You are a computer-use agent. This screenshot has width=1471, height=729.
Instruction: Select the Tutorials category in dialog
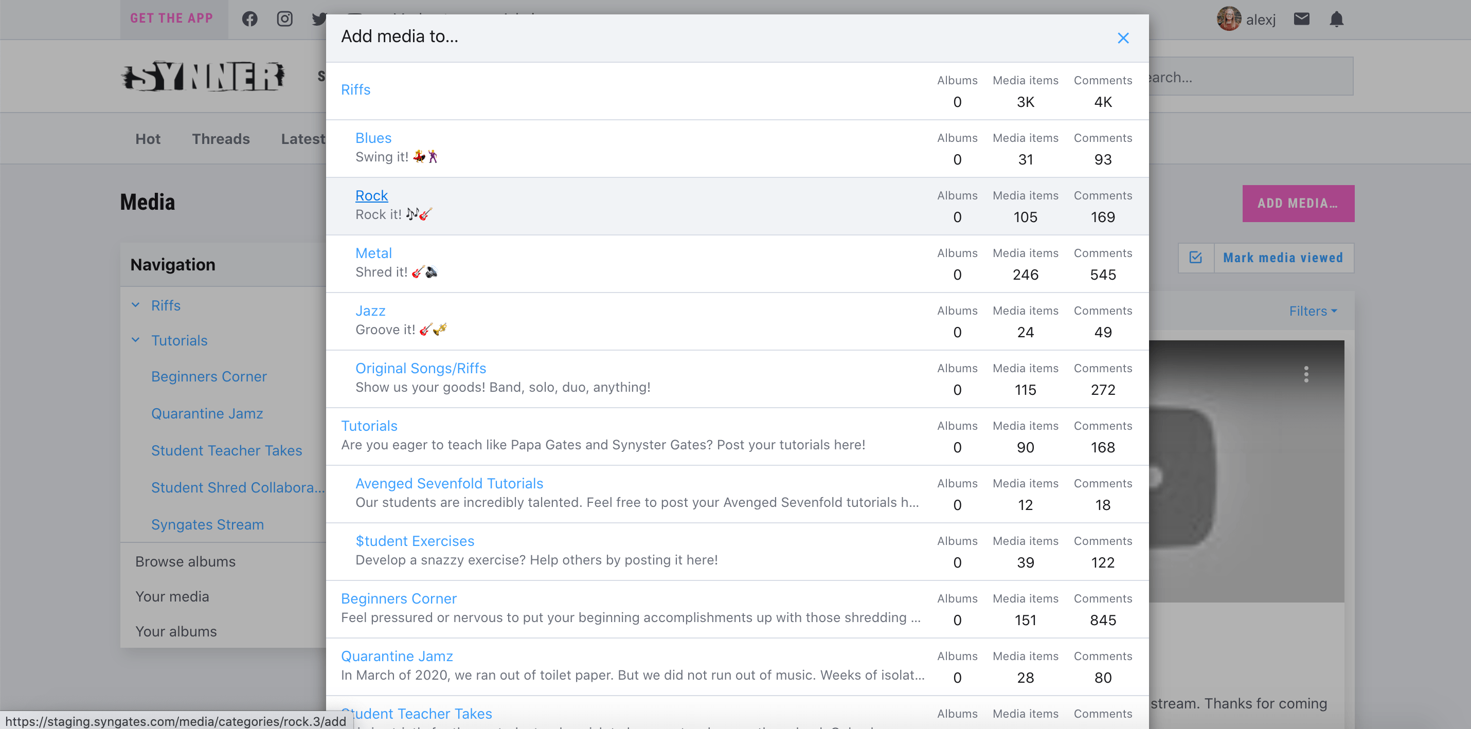(369, 426)
